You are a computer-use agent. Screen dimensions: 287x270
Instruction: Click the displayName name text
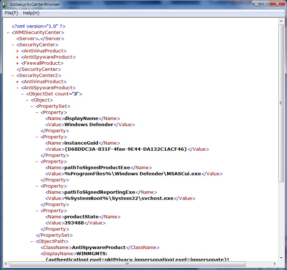point(81,119)
